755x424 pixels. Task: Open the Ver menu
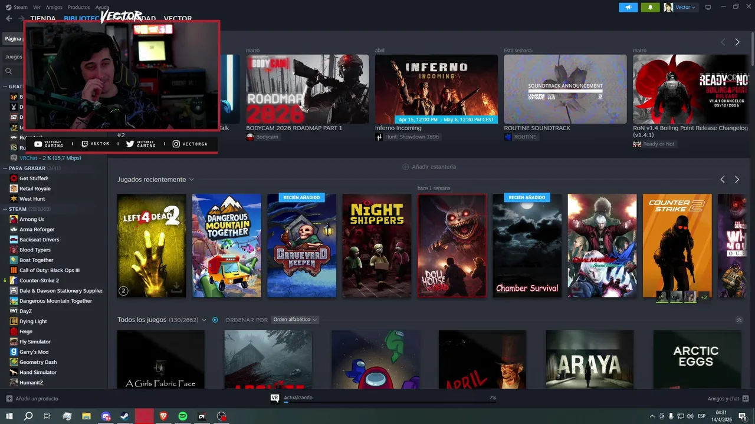[37, 7]
